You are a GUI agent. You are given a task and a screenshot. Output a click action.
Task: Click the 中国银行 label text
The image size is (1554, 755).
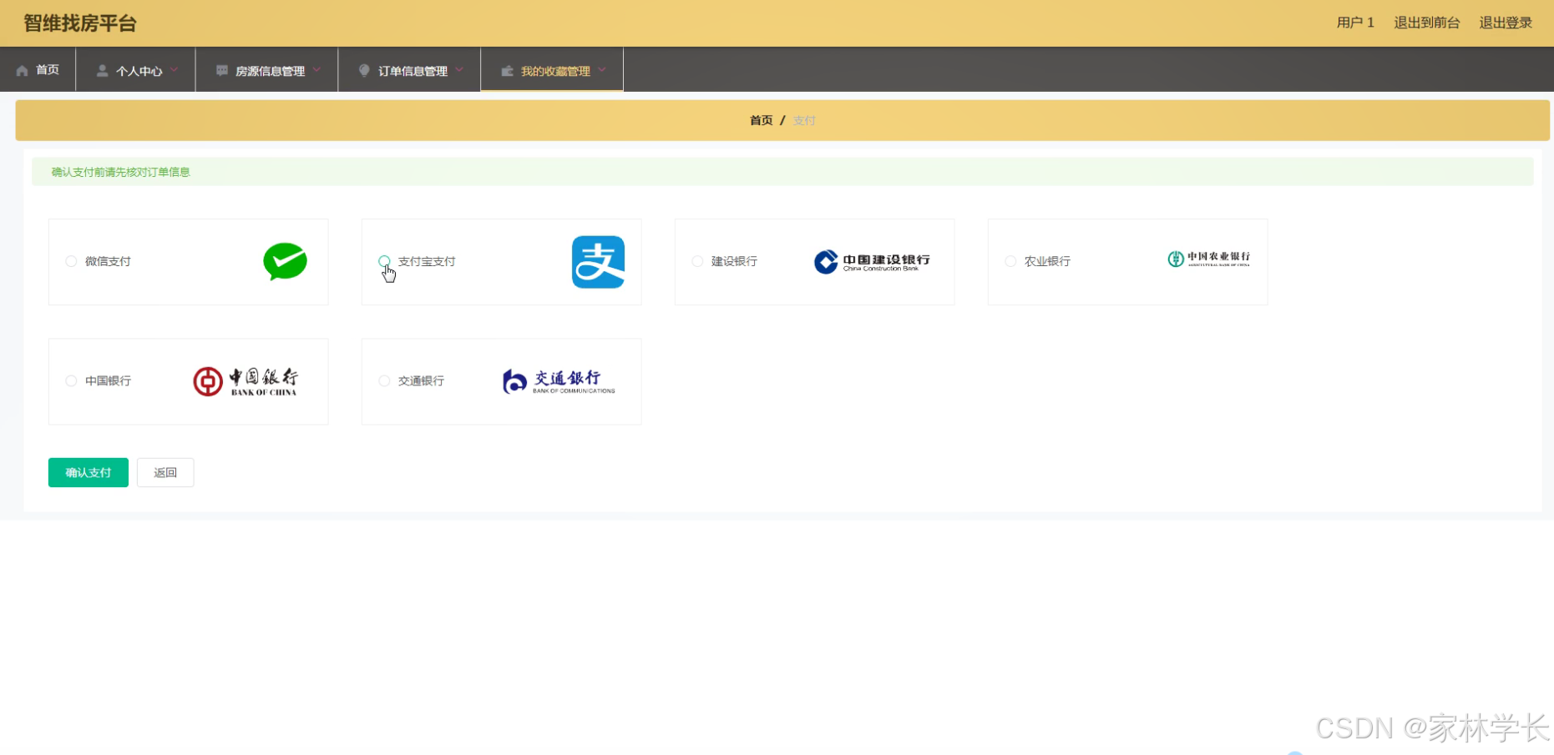click(108, 380)
